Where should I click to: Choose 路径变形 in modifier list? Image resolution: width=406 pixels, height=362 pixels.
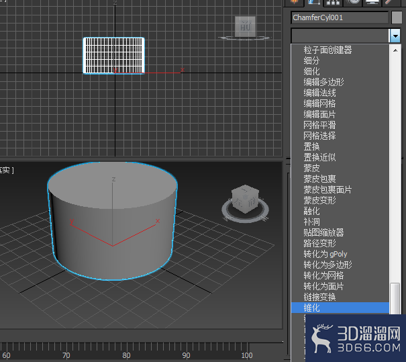[319, 243]
